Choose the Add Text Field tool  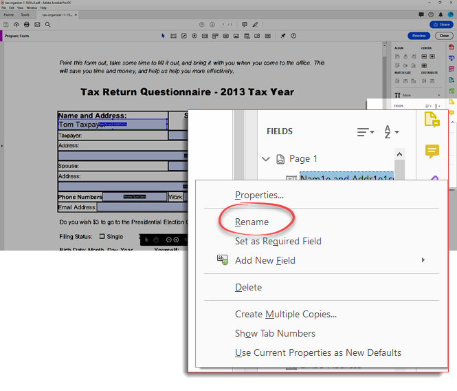173,36
